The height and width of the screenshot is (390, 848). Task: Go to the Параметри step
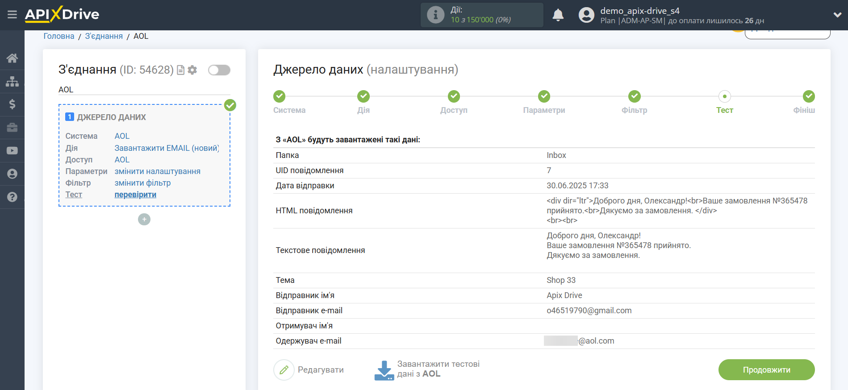544,96
